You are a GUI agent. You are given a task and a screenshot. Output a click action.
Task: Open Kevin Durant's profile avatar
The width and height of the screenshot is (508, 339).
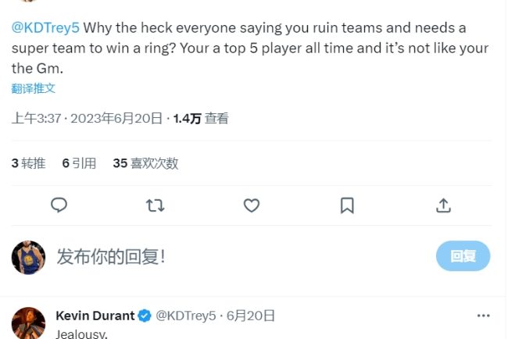coord(28,323)
